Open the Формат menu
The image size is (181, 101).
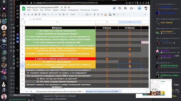point(56,10)
